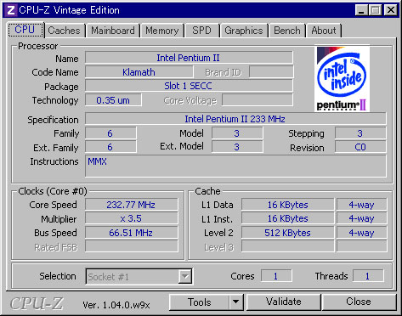Click the Revision C0 value
The height and width of the screenshot is (316, 402).
[x=360, y=147]
